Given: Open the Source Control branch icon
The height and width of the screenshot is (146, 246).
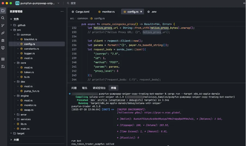Looking at the screenshot, I should click(3, 25).
